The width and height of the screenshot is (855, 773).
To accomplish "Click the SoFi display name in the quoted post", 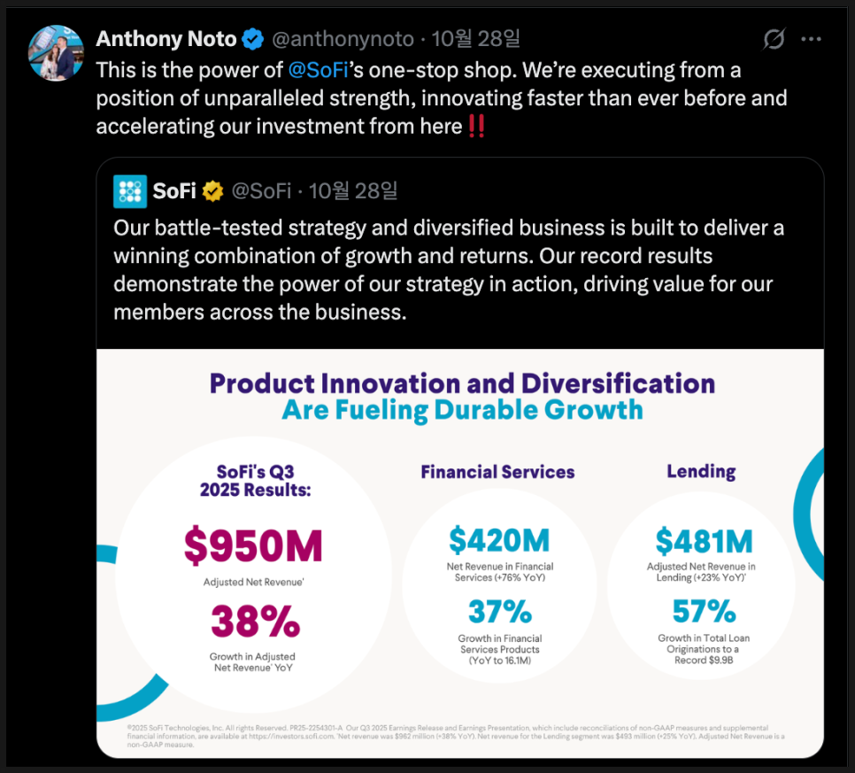I will 174,190.
